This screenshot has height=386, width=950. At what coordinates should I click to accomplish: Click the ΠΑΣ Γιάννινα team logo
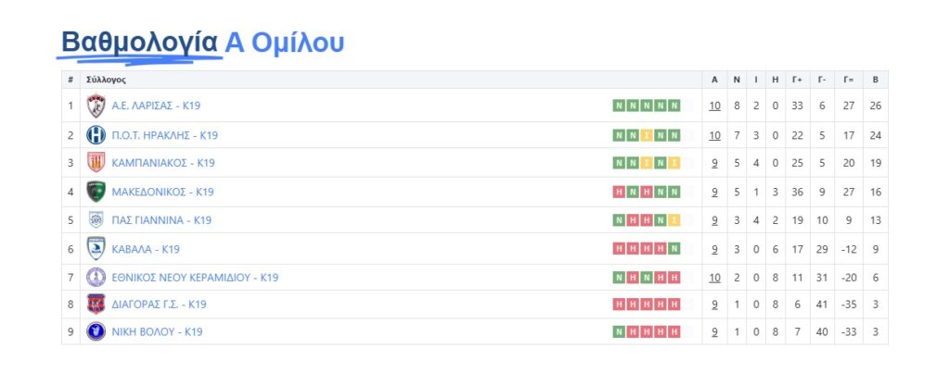coord(96,220)
